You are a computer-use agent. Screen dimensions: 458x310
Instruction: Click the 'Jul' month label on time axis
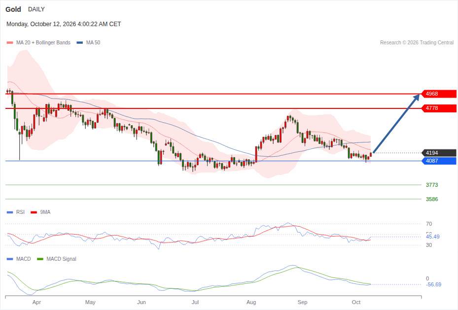[x=195, y=303]
